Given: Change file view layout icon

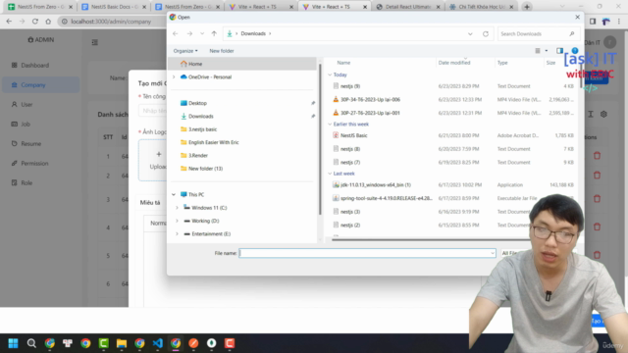Looking at the screenshot, I should click(538, 51).
